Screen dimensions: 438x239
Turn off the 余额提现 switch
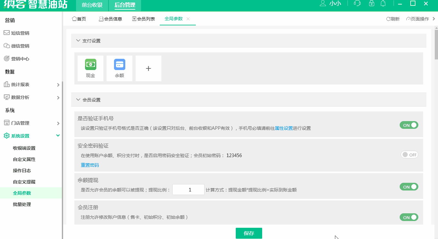(409, 187)
